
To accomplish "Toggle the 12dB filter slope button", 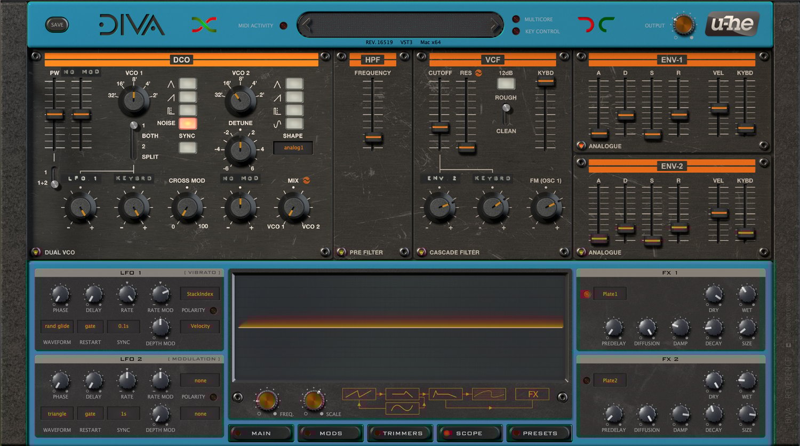I will click(x=506, y=84).
